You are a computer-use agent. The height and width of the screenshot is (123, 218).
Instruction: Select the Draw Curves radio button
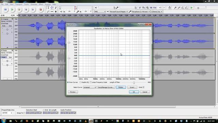[68, 82]
